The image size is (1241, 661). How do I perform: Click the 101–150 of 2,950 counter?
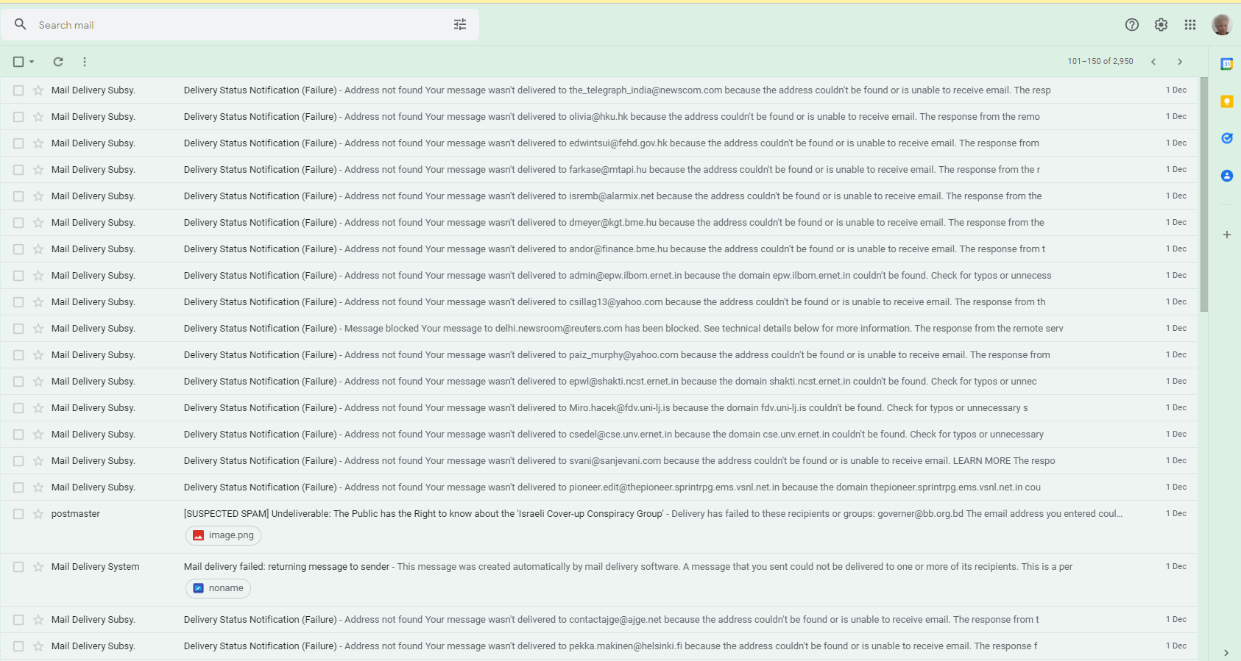pyautogui.click(x=1100, y=62)
